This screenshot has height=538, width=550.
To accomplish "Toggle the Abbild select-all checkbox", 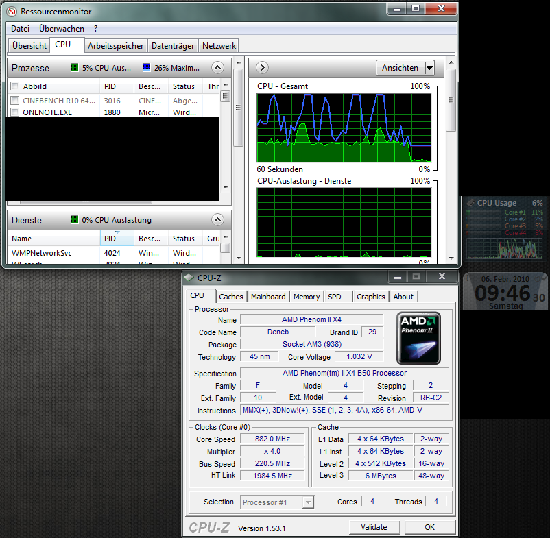I will pyautogui.click(x=14, y=86).
